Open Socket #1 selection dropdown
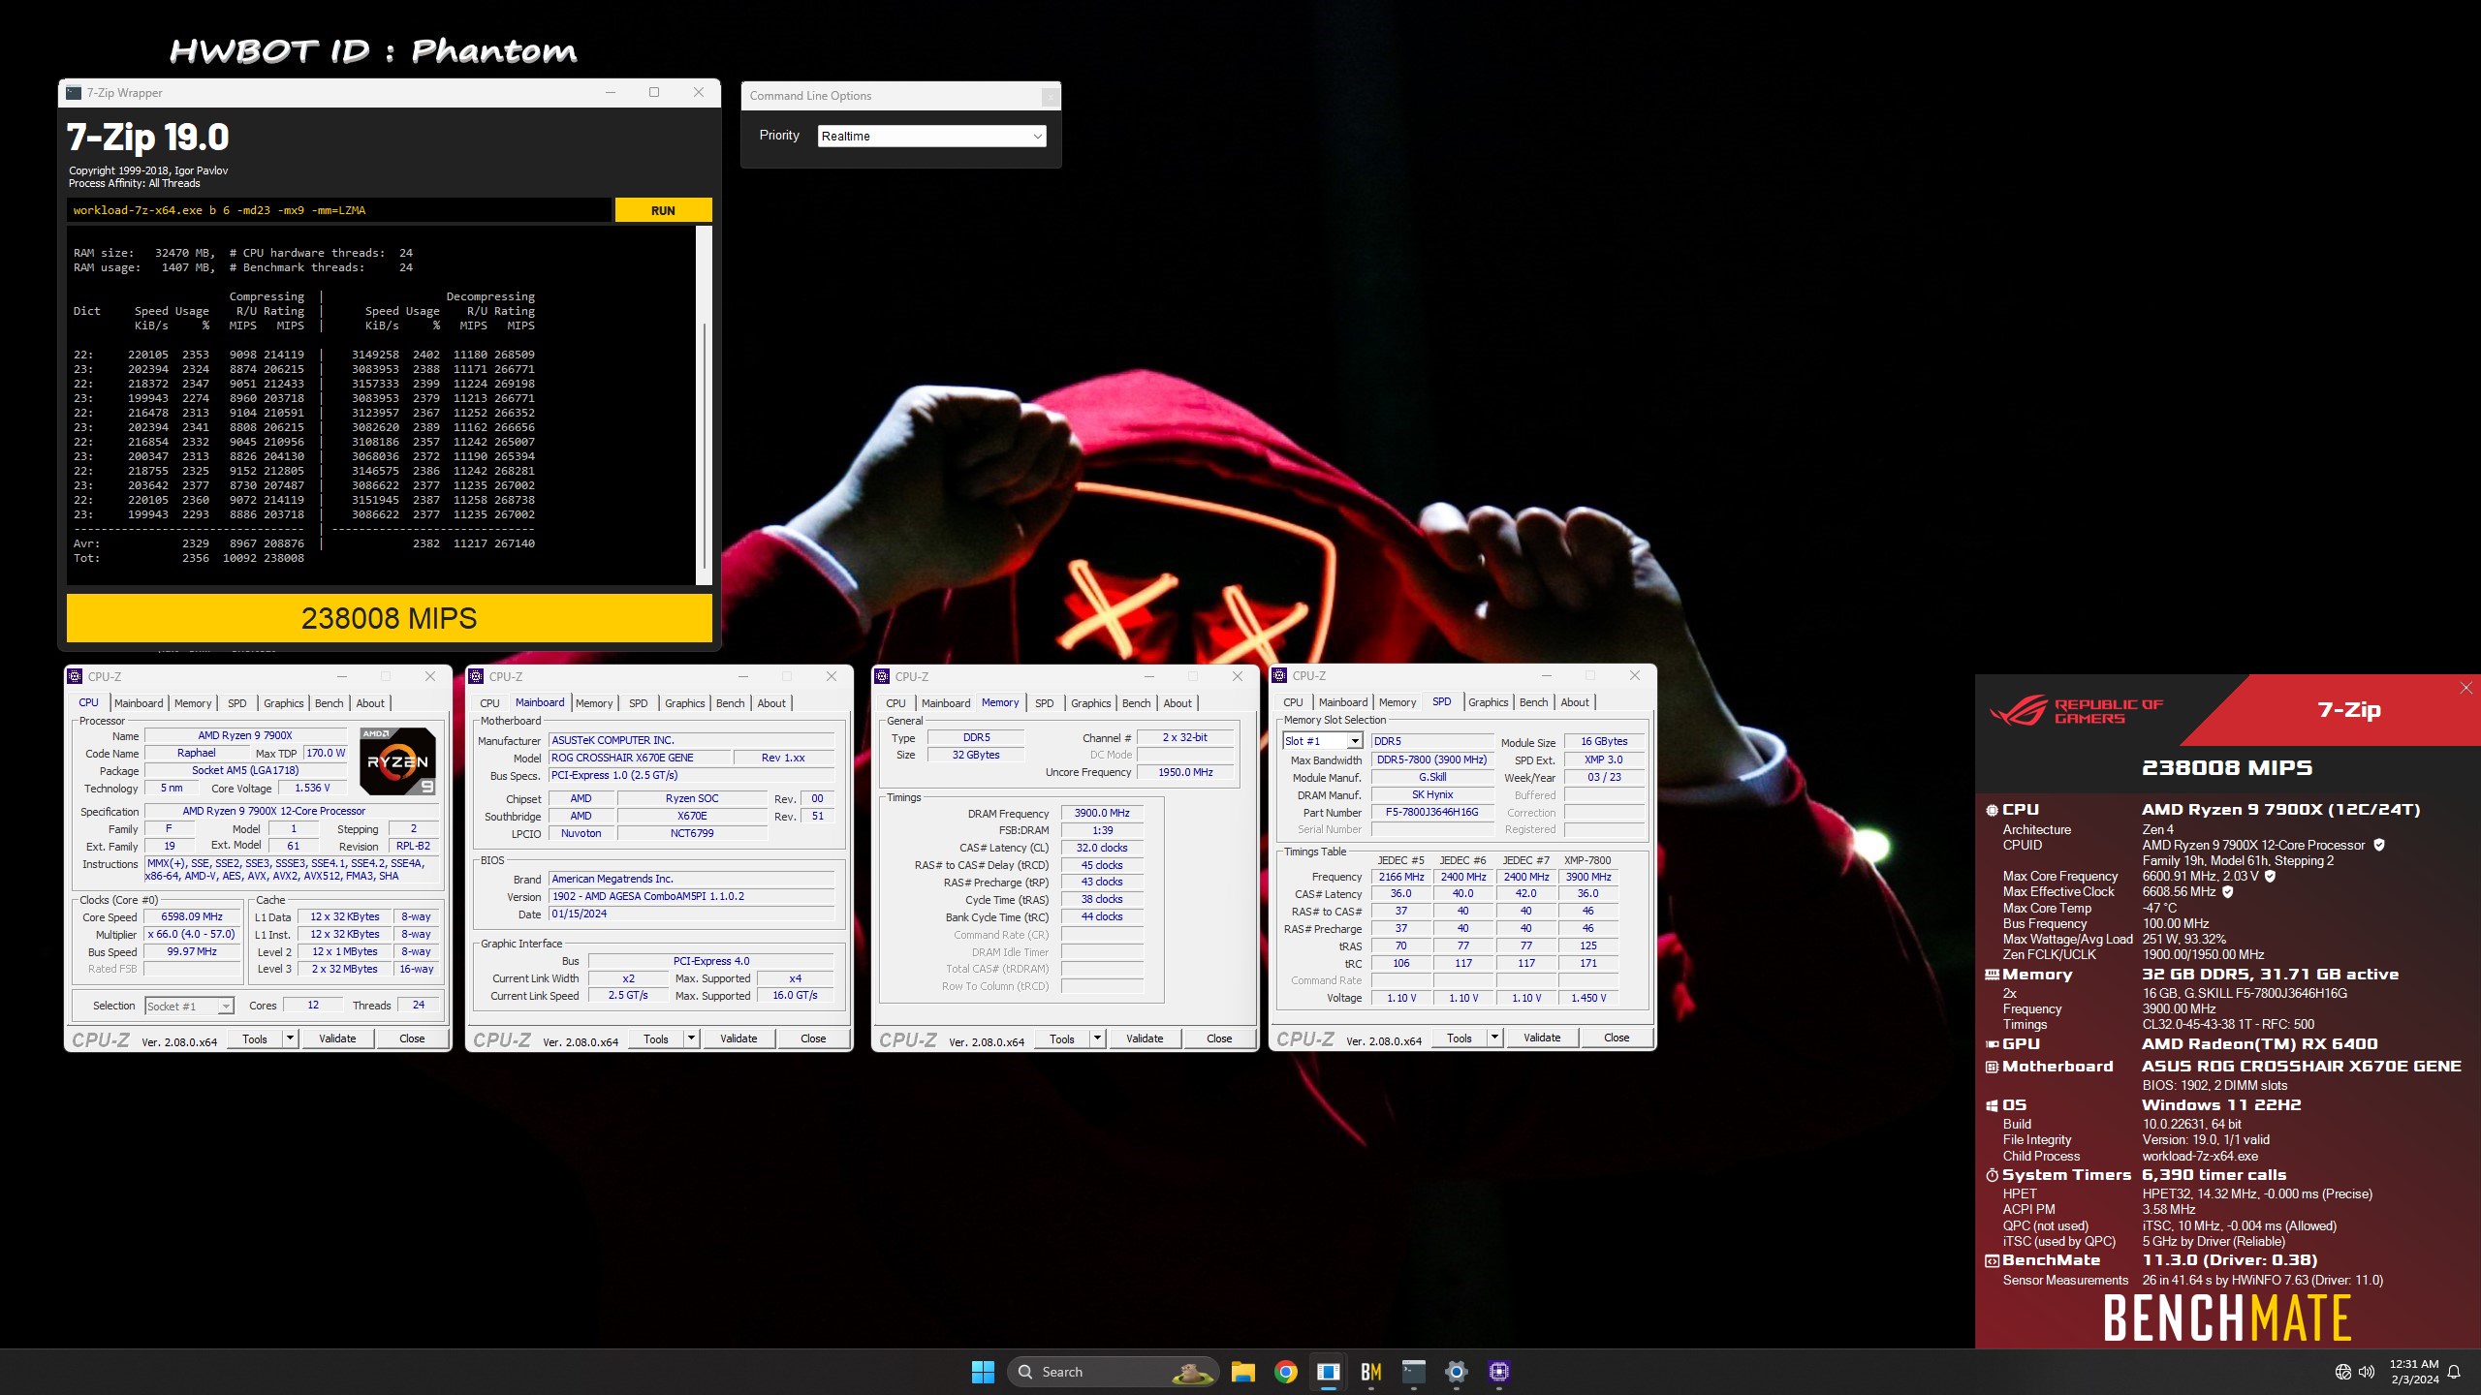Screen dimensions: 2481x1395 pyautogui.click(x=189, y=1006)
